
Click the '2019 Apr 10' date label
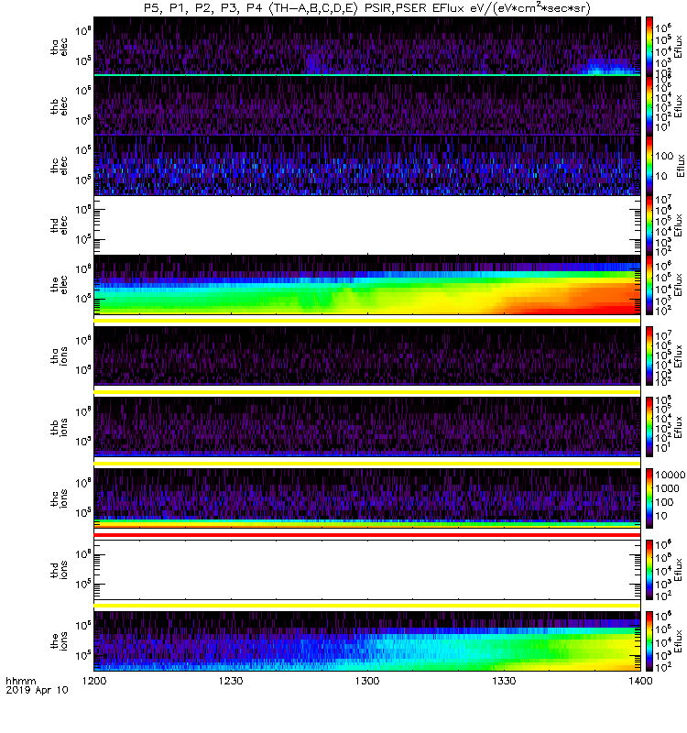coord(37,690)
